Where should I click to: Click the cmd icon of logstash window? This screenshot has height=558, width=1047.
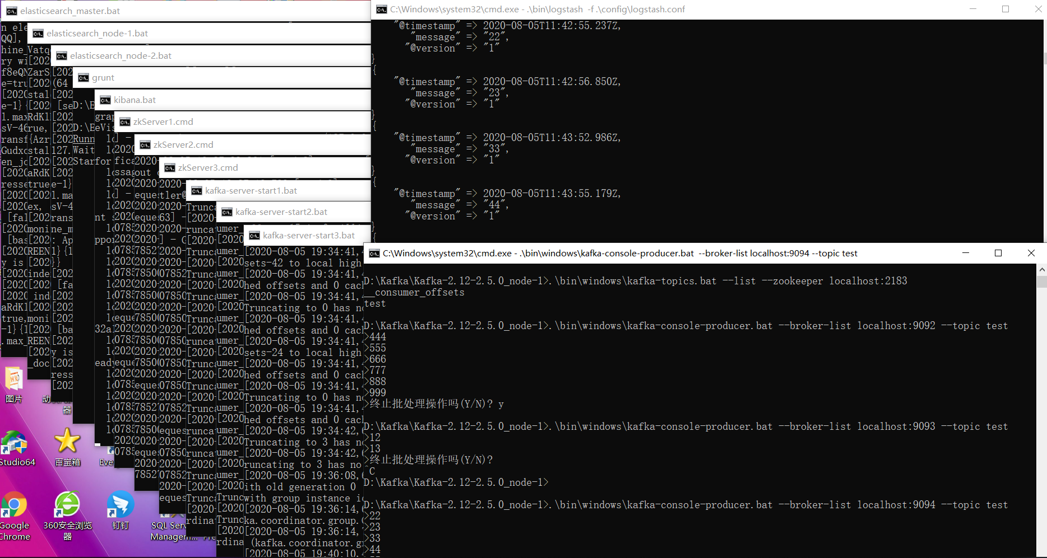[x=382, y=10]
